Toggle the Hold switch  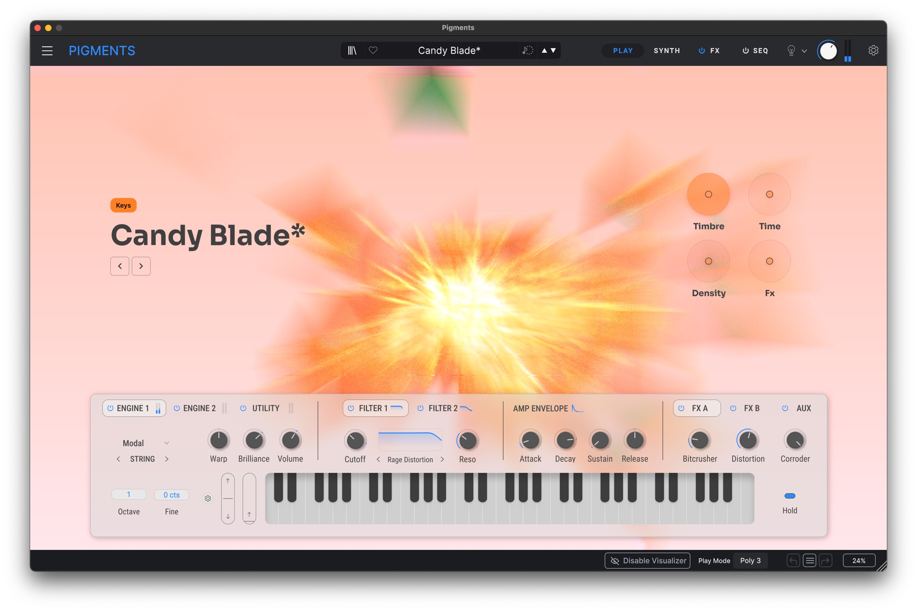789,496
